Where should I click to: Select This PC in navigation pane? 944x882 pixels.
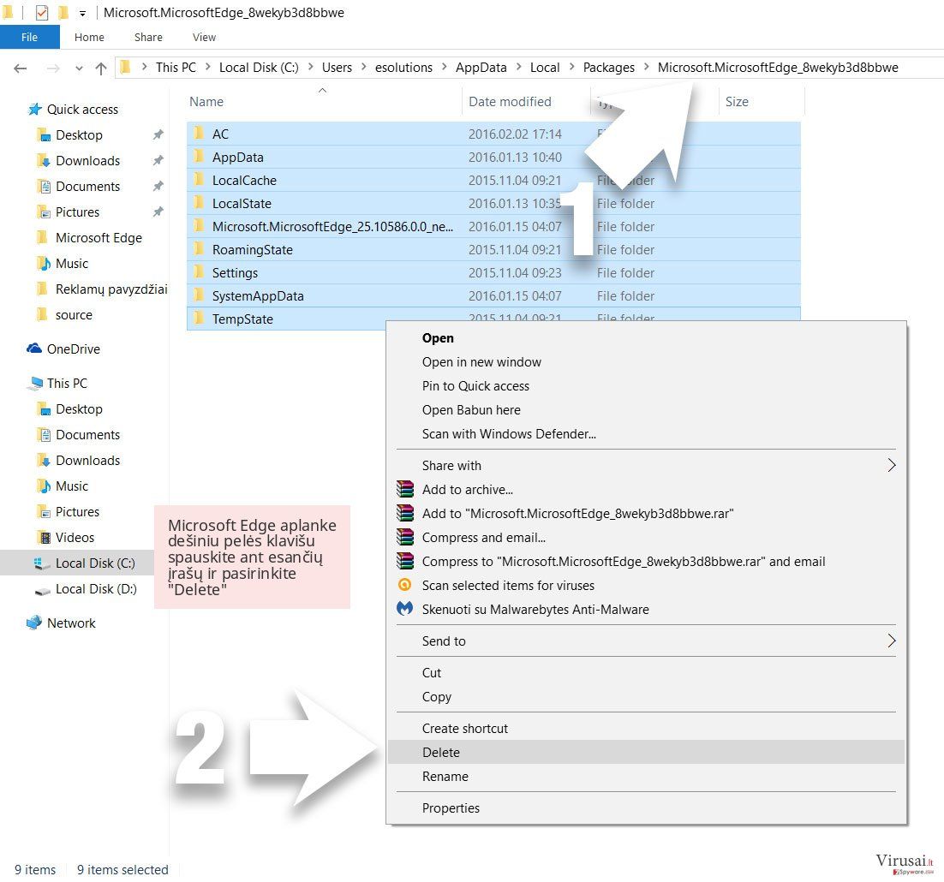(x=67, y=384)
